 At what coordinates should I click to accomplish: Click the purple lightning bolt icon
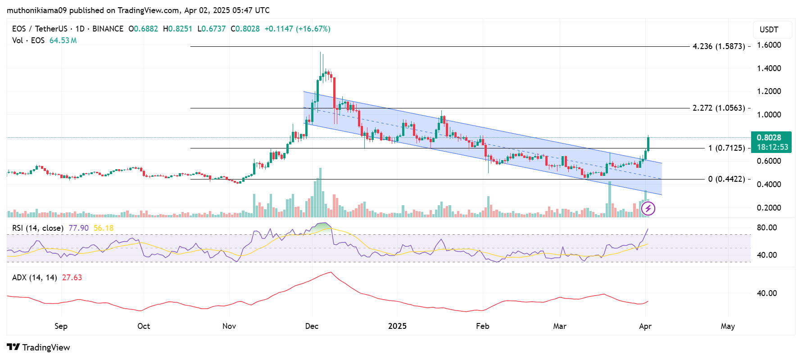[x=648, y=208]
